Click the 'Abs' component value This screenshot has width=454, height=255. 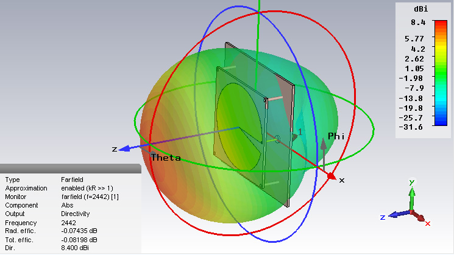point(67,205)
